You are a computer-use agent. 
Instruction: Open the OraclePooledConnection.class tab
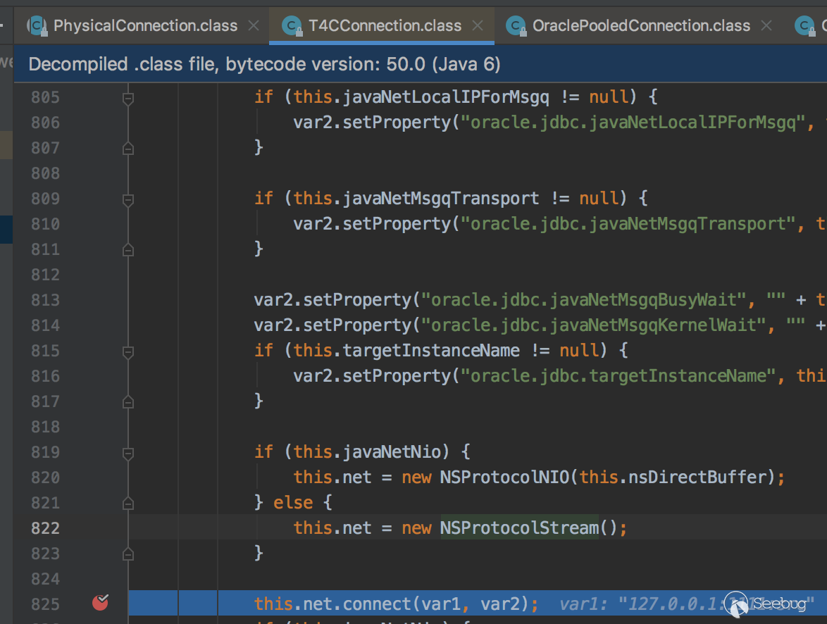tap(641, 26)
